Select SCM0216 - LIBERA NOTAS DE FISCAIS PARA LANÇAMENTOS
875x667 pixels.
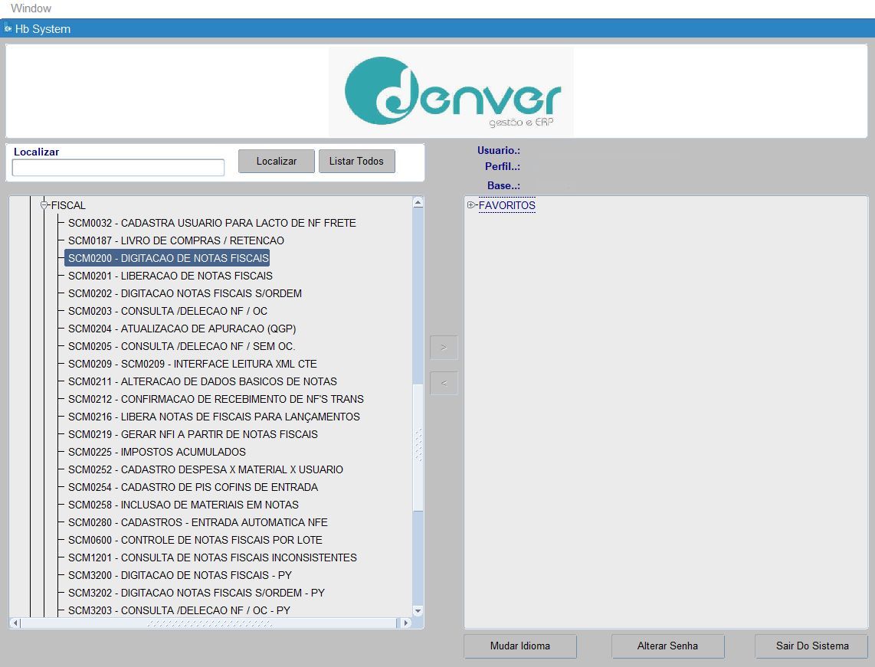pyautogui.click(x=214, y=417)
